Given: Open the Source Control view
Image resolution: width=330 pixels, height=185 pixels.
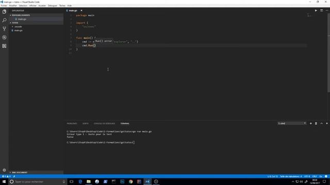Looking at the screenshot, I should 4,29.
